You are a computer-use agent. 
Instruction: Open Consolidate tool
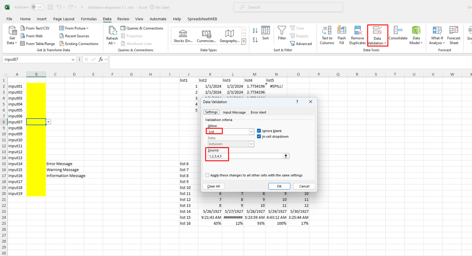pyautogui.click(x=398, y=33)
